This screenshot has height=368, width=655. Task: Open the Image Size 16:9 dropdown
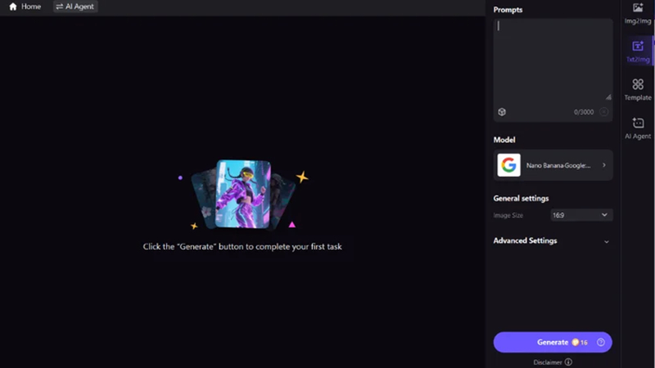[x=581, y=215]
